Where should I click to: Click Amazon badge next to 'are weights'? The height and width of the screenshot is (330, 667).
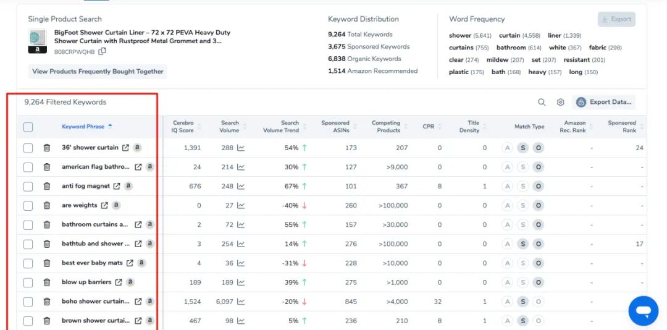pyautogui.click(x=116, y=205)
